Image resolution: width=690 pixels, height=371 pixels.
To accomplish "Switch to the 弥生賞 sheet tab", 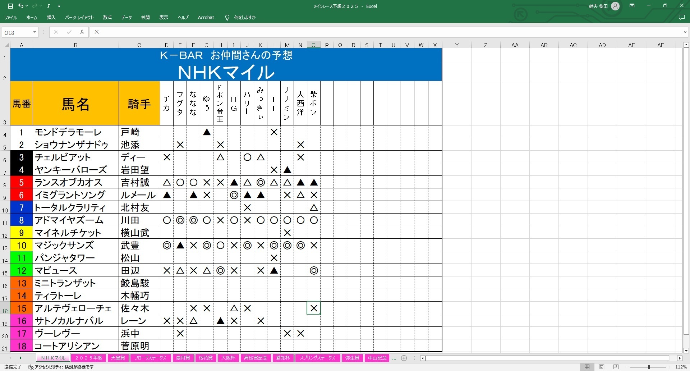I will coord(352,358).
